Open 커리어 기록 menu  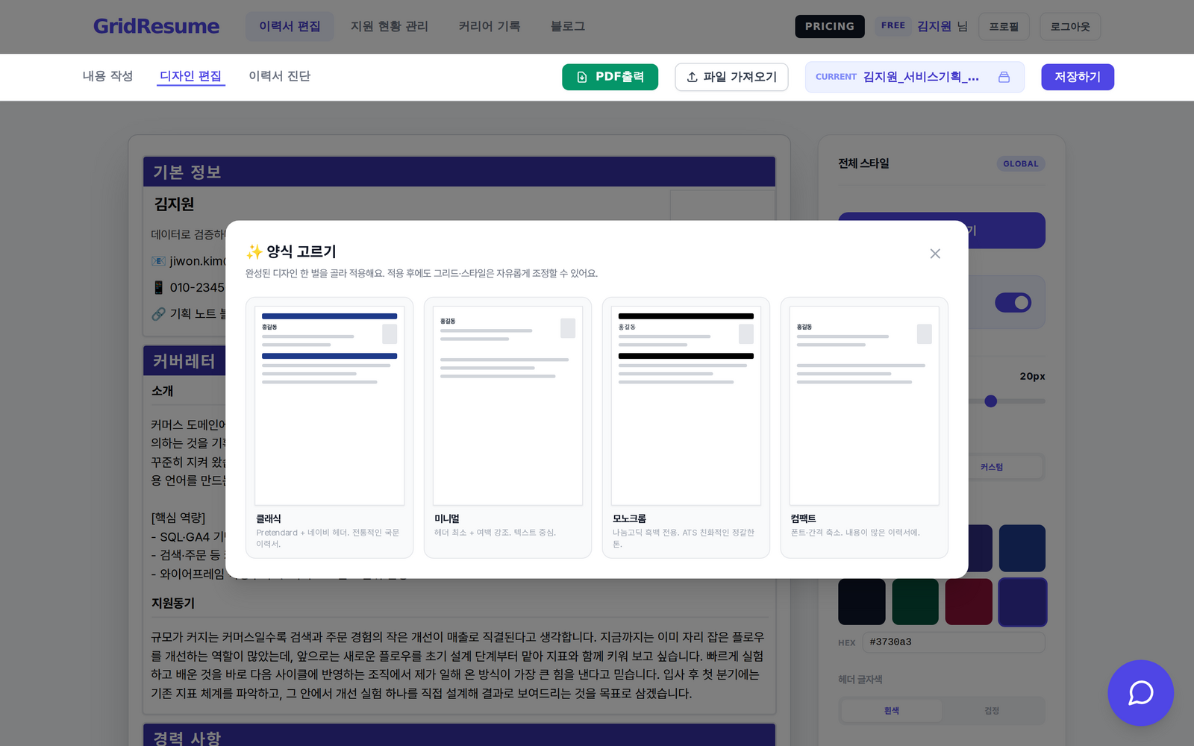[x=490, y=26]
